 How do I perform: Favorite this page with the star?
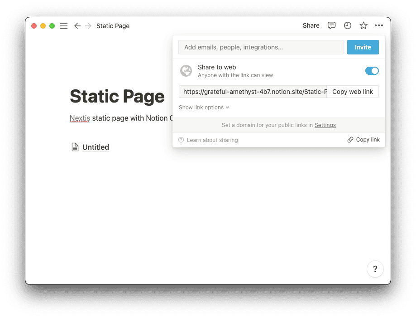tap(363, 25)
